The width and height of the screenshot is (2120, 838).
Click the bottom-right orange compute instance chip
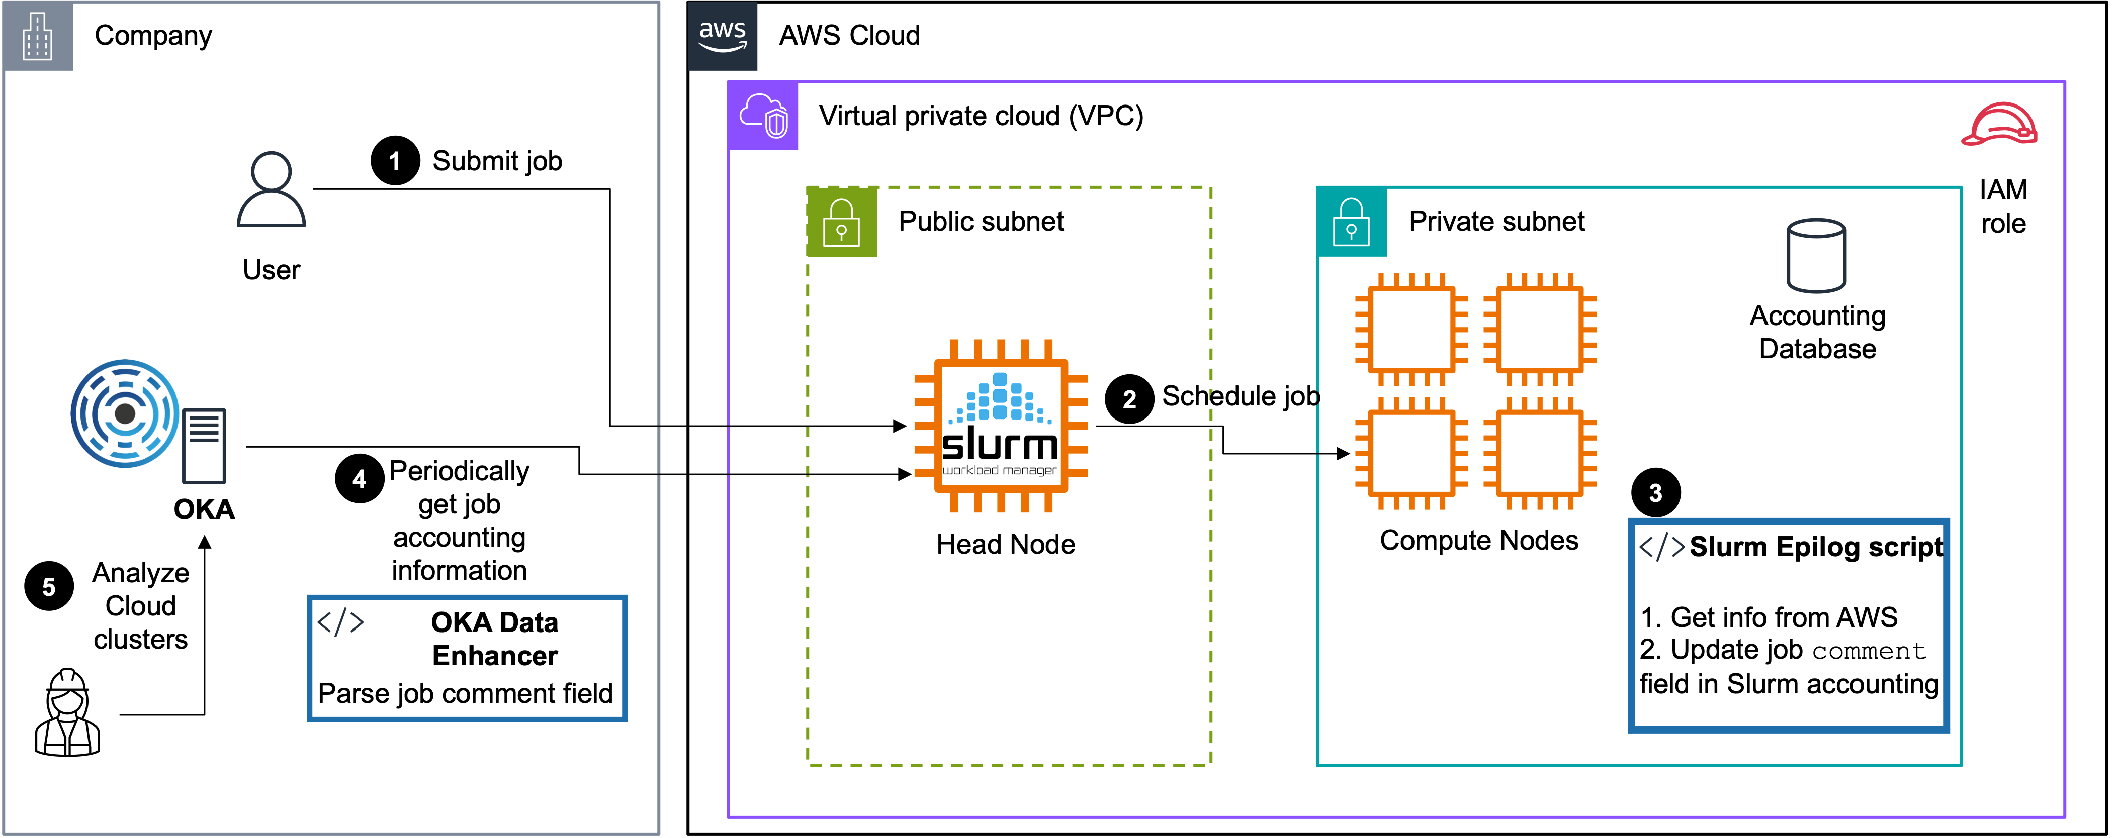pyautogui.click(x=1540, y=453)
